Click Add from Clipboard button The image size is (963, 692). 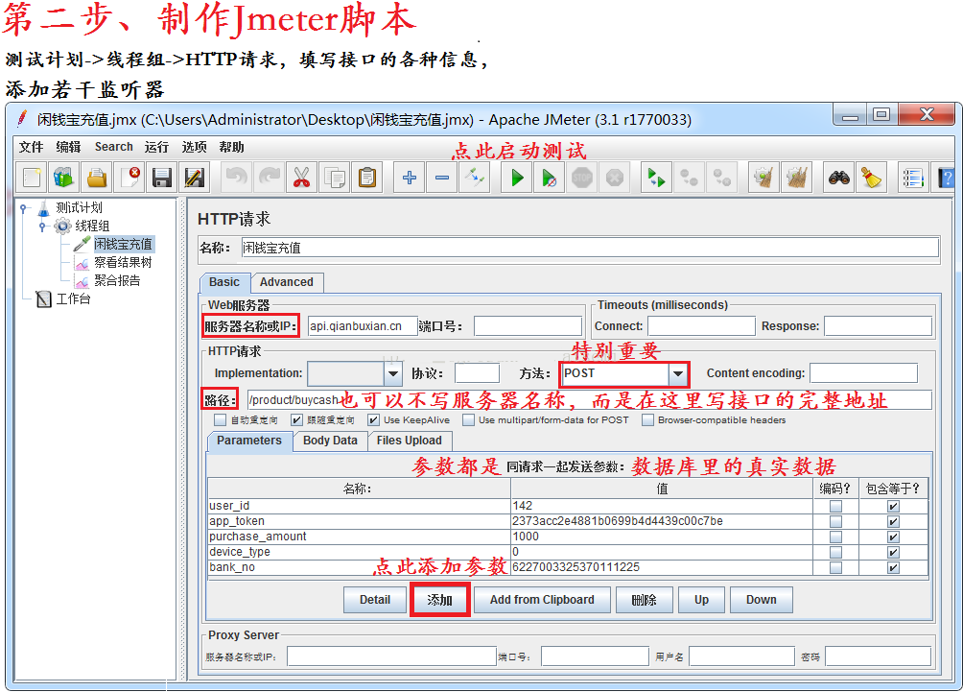tap(542, 600)
